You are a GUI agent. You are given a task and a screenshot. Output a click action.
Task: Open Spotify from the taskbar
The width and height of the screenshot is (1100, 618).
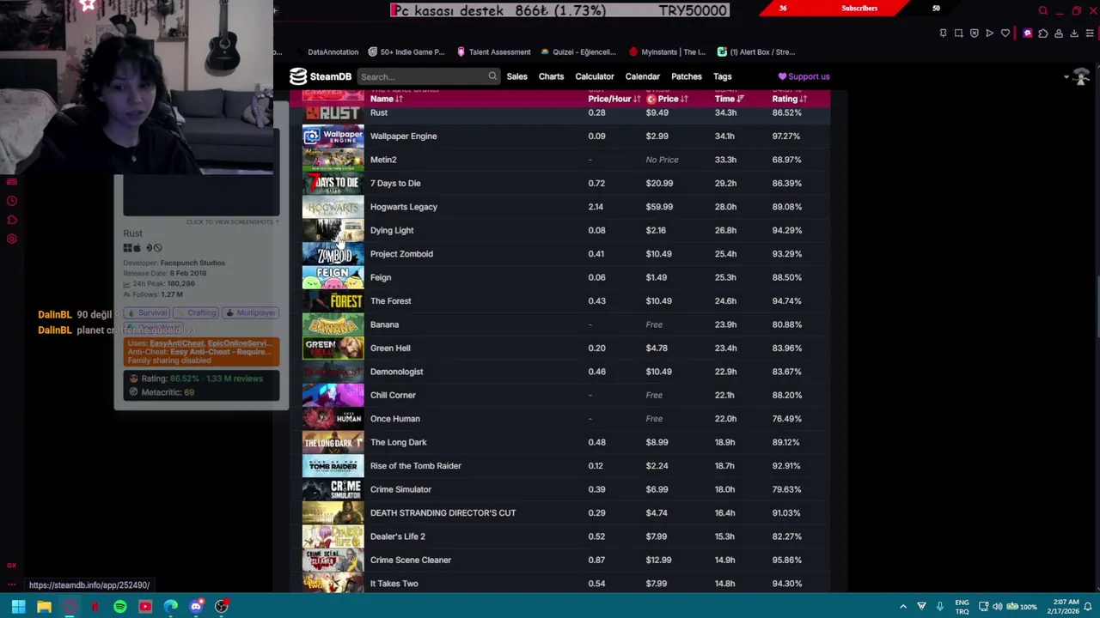click(x=119, y=607)
